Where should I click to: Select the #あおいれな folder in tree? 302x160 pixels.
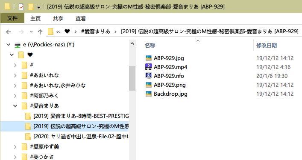tap(44, 75)
